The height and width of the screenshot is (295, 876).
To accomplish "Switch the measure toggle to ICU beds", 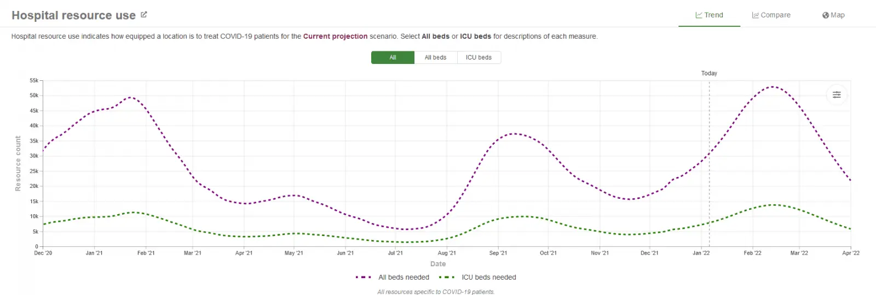I will coord(479,57).
